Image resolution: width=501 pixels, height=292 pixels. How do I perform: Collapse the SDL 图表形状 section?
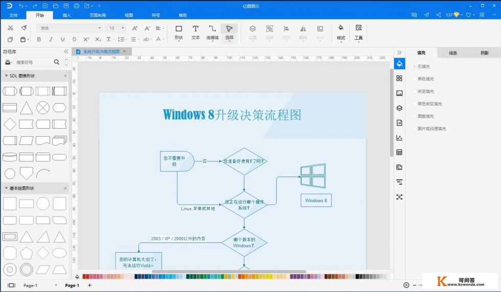point(6,76)
